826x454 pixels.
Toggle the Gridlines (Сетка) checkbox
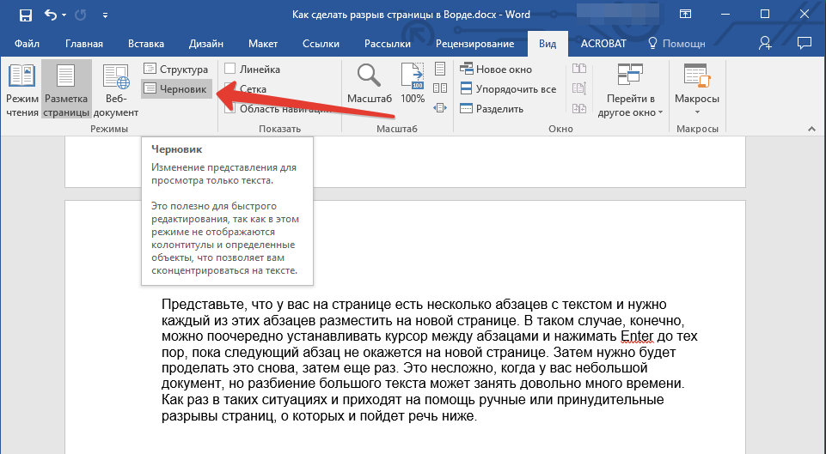(229, 88)
